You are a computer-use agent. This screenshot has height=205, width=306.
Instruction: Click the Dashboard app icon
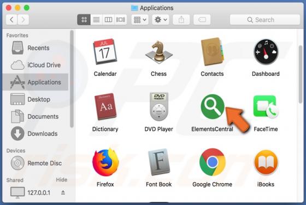(266, 52)
